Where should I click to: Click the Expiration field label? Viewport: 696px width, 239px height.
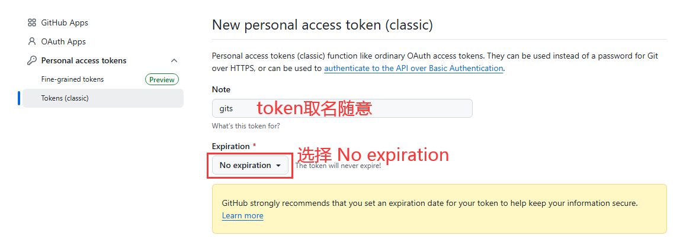[230, 146]
